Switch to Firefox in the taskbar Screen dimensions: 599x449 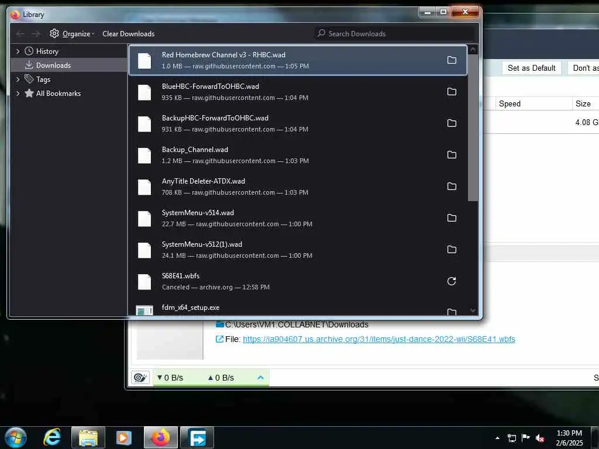coord(161,437)
